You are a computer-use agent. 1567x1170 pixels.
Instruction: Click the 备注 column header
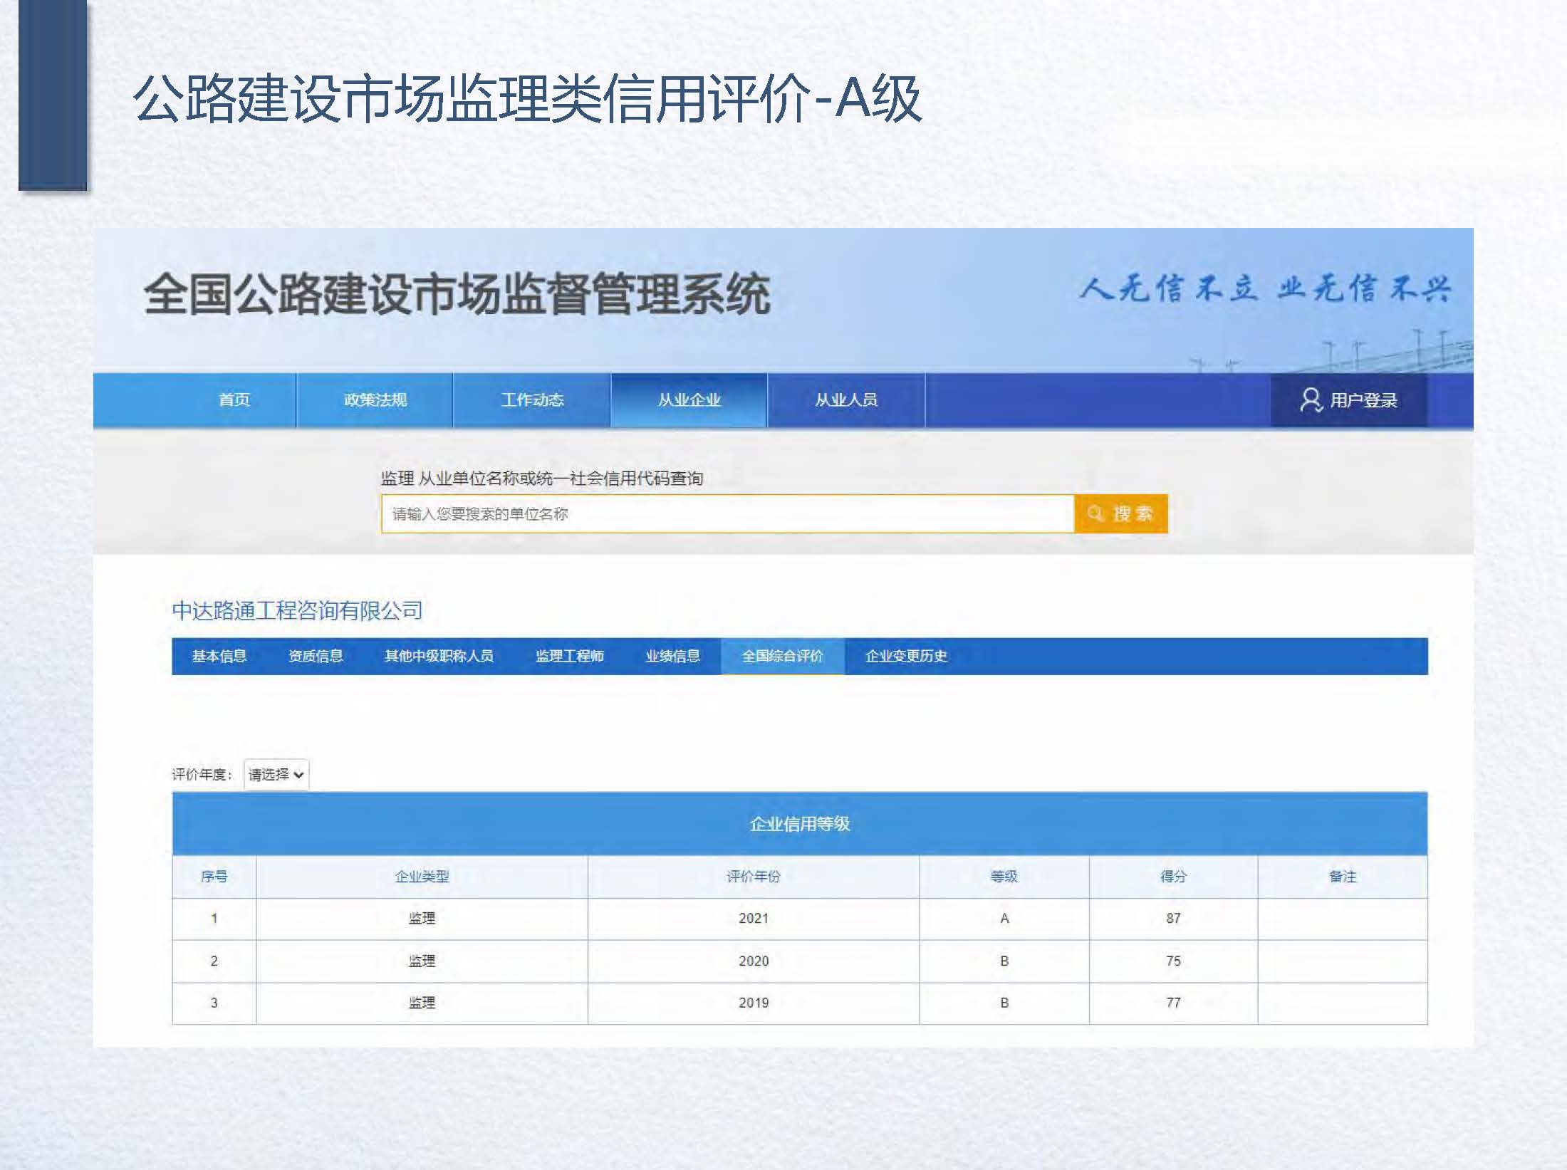click(1343, 877)
